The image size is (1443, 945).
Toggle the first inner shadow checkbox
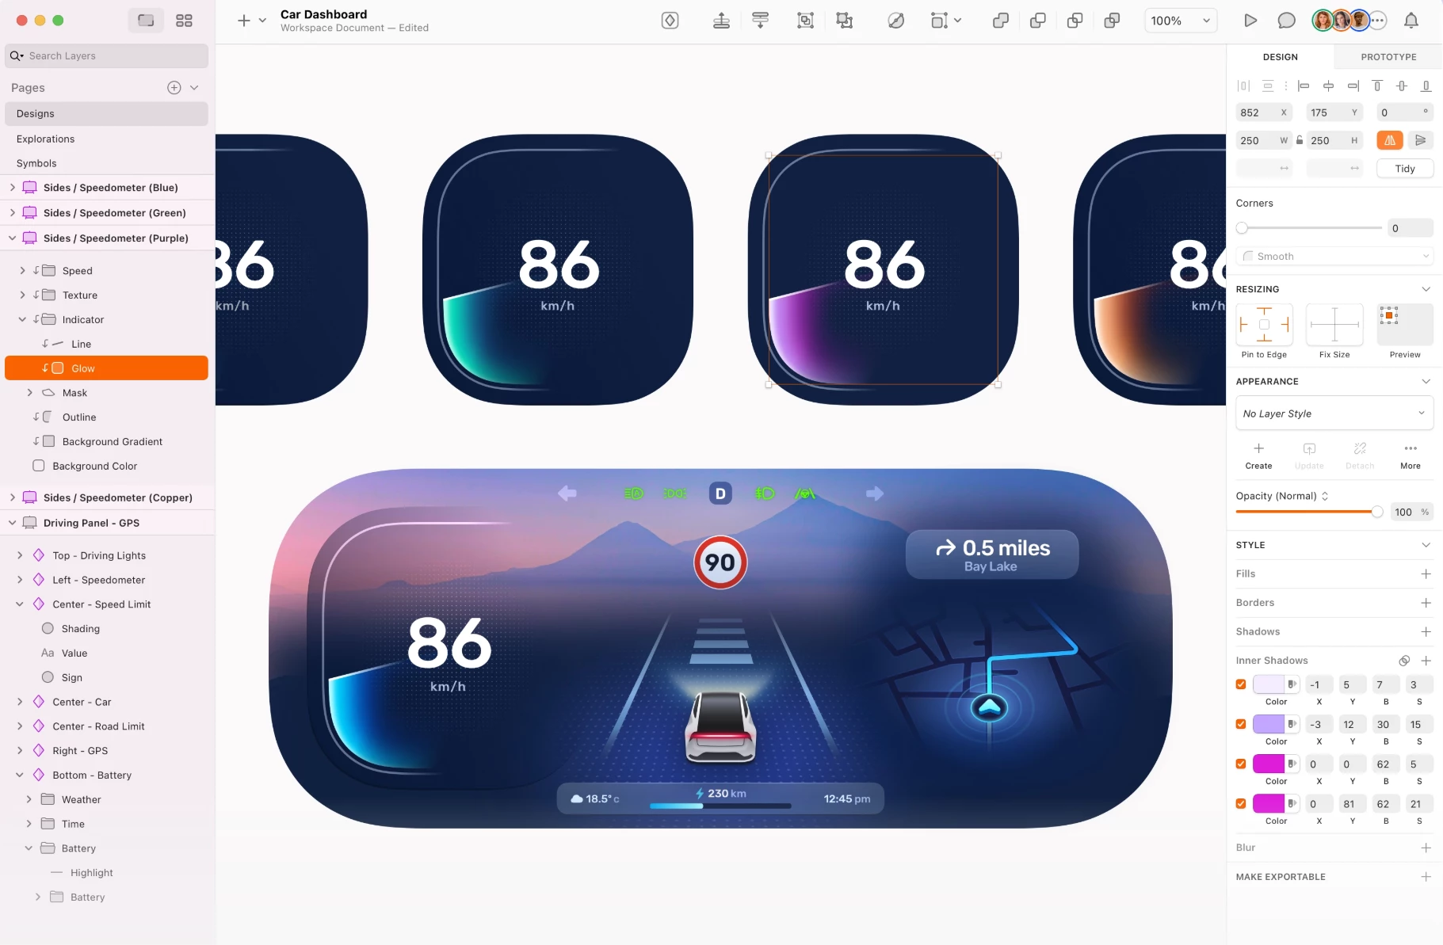coord(1241,684)
